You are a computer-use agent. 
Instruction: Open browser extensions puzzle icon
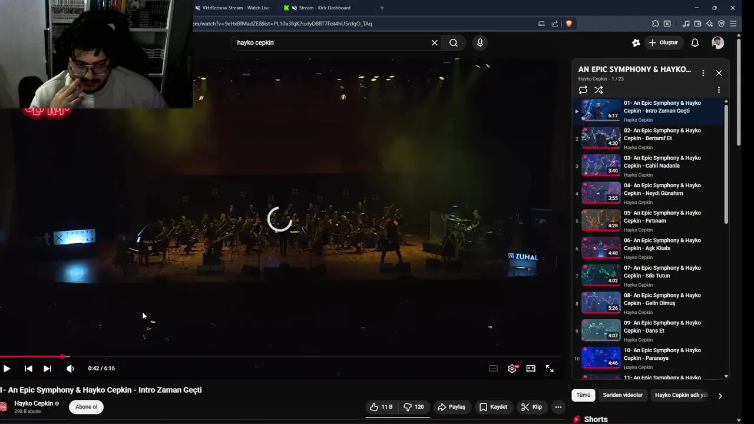(655, 24)
